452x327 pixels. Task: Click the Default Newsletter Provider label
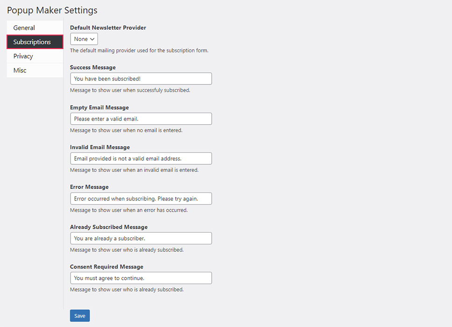(x=108, y=28)
